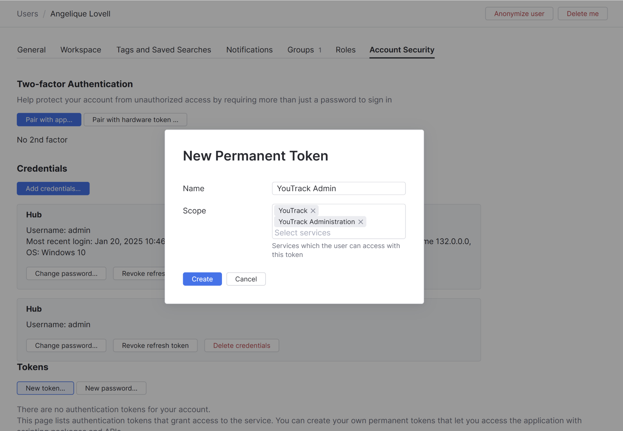The width and height of the screenshot is (623, 431).
Task: Click the Anonymize user button
Action: (519, 14)
